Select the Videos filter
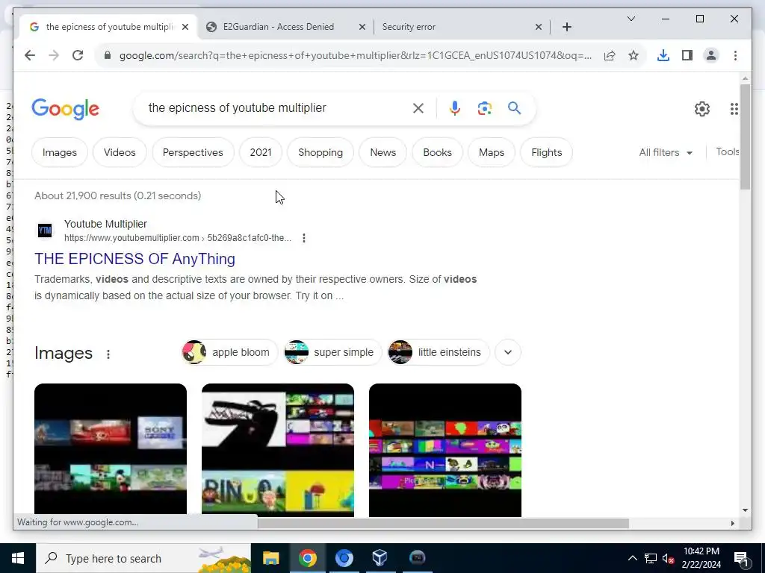Viewport: 765px width, 573px height. click(120, 152)
